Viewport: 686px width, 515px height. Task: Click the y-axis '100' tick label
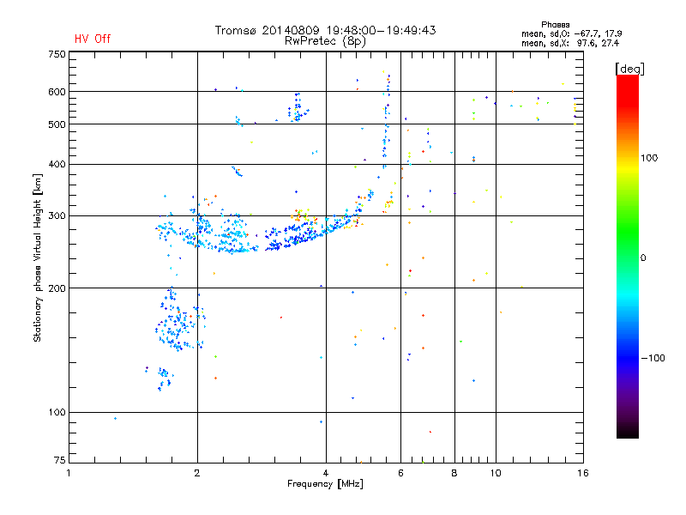57,412
